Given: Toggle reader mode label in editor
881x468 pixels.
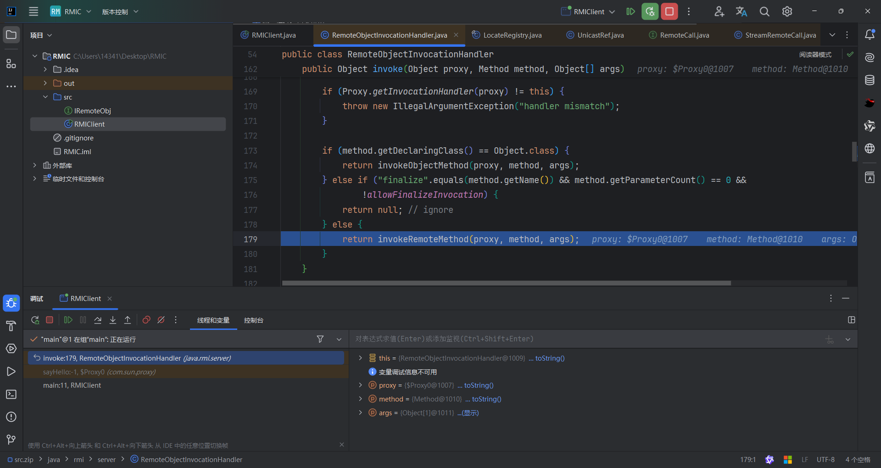Looking at the screenshot, I should [x=815, y=55].
